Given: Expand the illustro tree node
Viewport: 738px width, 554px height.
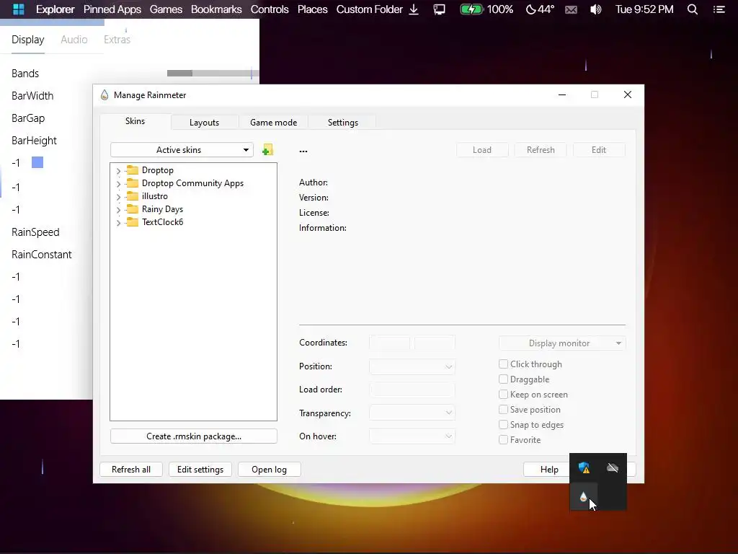Looking at the screenshot, I should coord(119,196).
